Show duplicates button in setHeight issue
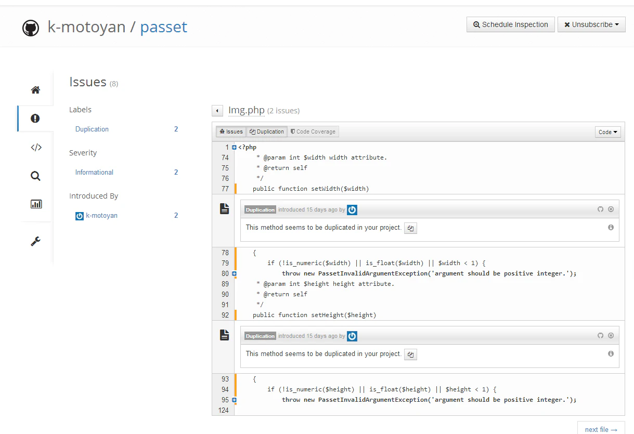Screen dimensions: 634x434 411,354
